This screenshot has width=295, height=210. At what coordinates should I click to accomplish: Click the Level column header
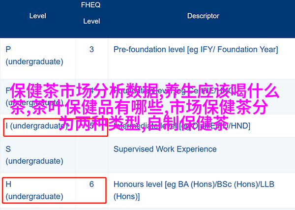point(37,16)
